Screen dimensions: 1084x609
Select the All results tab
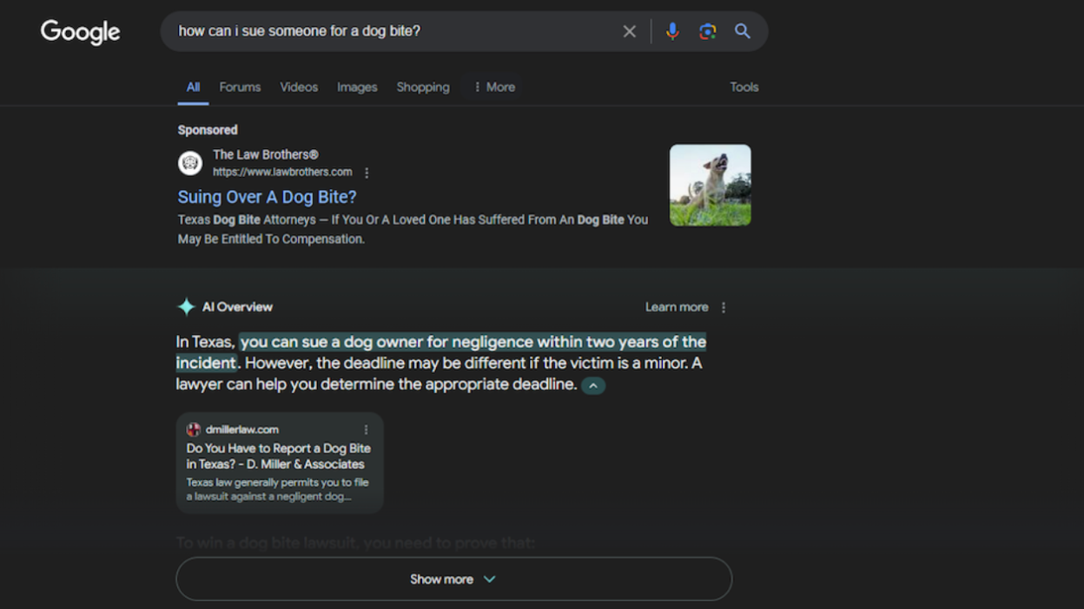[x=193, y=88]
